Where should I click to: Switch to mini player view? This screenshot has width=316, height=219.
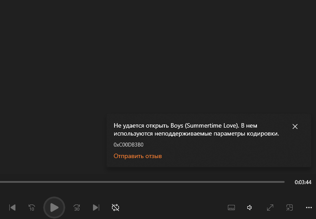click(x=290, y=208)
